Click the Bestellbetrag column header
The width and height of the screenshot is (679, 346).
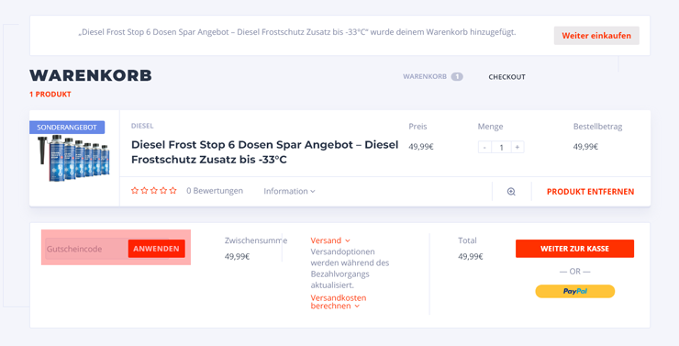(x=597, y=127)
